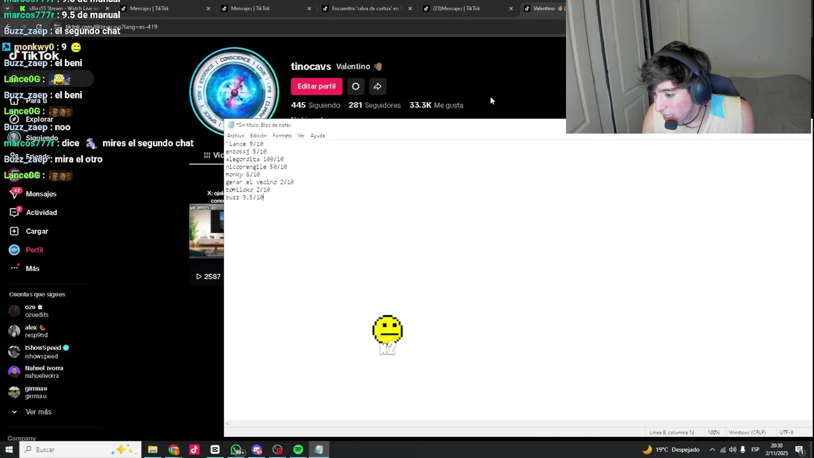Viewport: 814px width, 458px height.
Task: Click the 281 Seguidores count
Action: click(375, 105)
